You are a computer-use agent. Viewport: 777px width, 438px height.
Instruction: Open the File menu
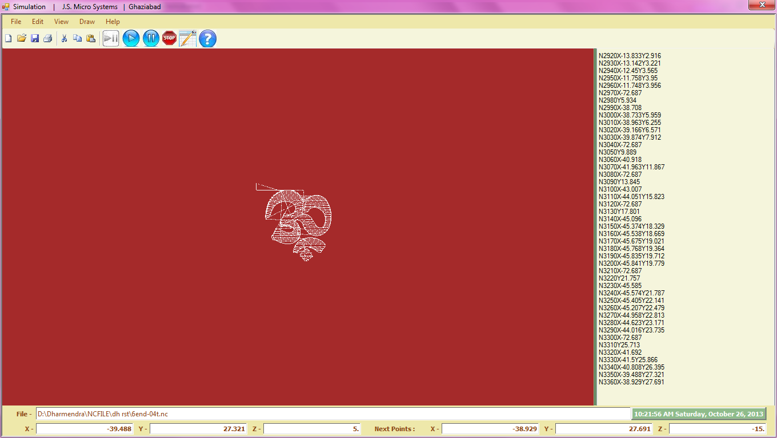16,22
